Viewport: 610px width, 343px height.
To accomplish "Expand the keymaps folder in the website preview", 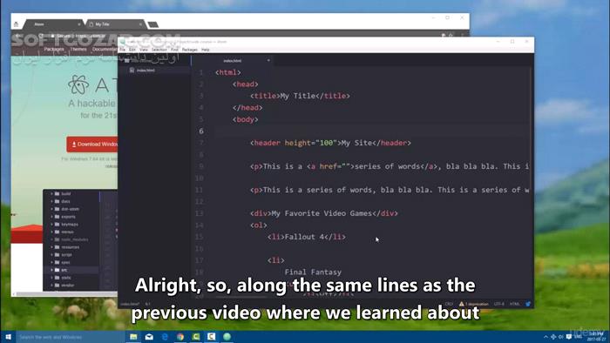I will [51, 224].
